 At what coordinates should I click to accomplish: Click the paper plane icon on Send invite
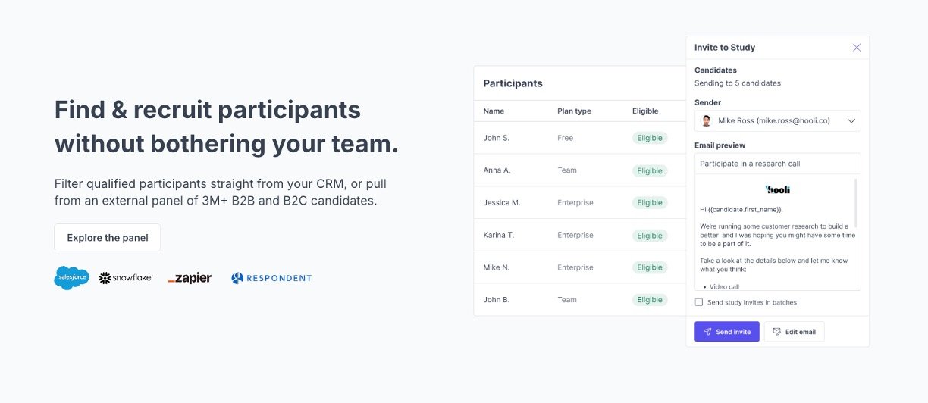(707, 332)
